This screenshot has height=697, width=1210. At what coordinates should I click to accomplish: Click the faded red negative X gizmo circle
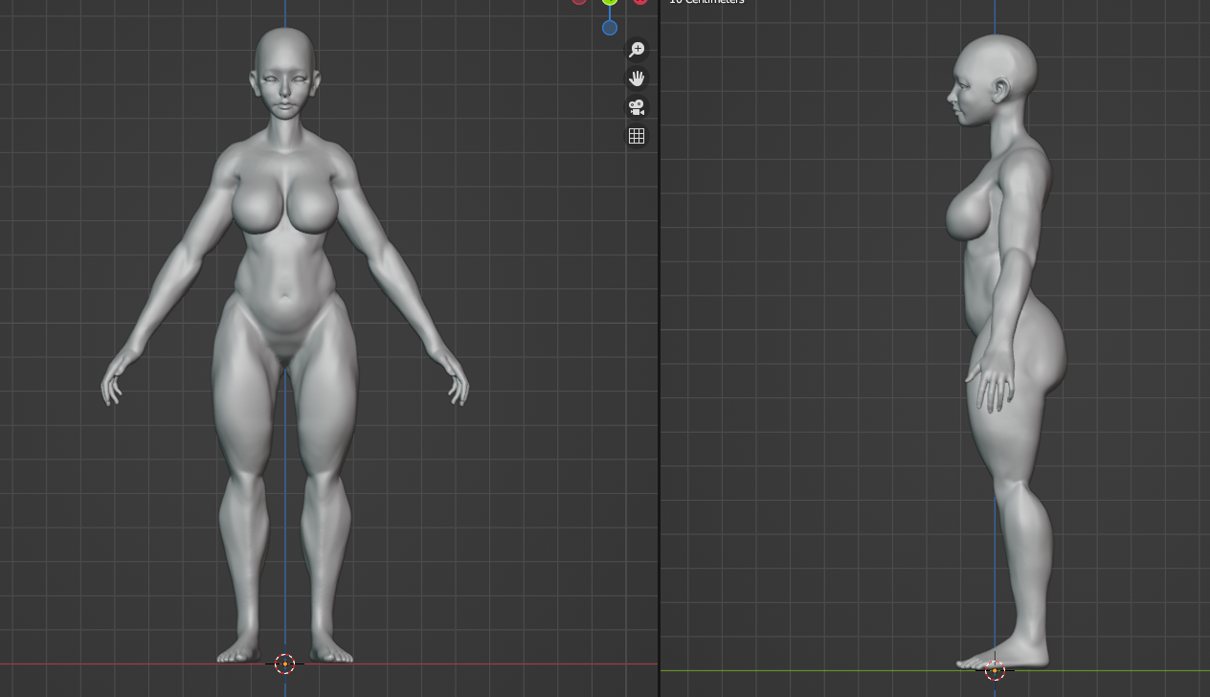(579, 2)
